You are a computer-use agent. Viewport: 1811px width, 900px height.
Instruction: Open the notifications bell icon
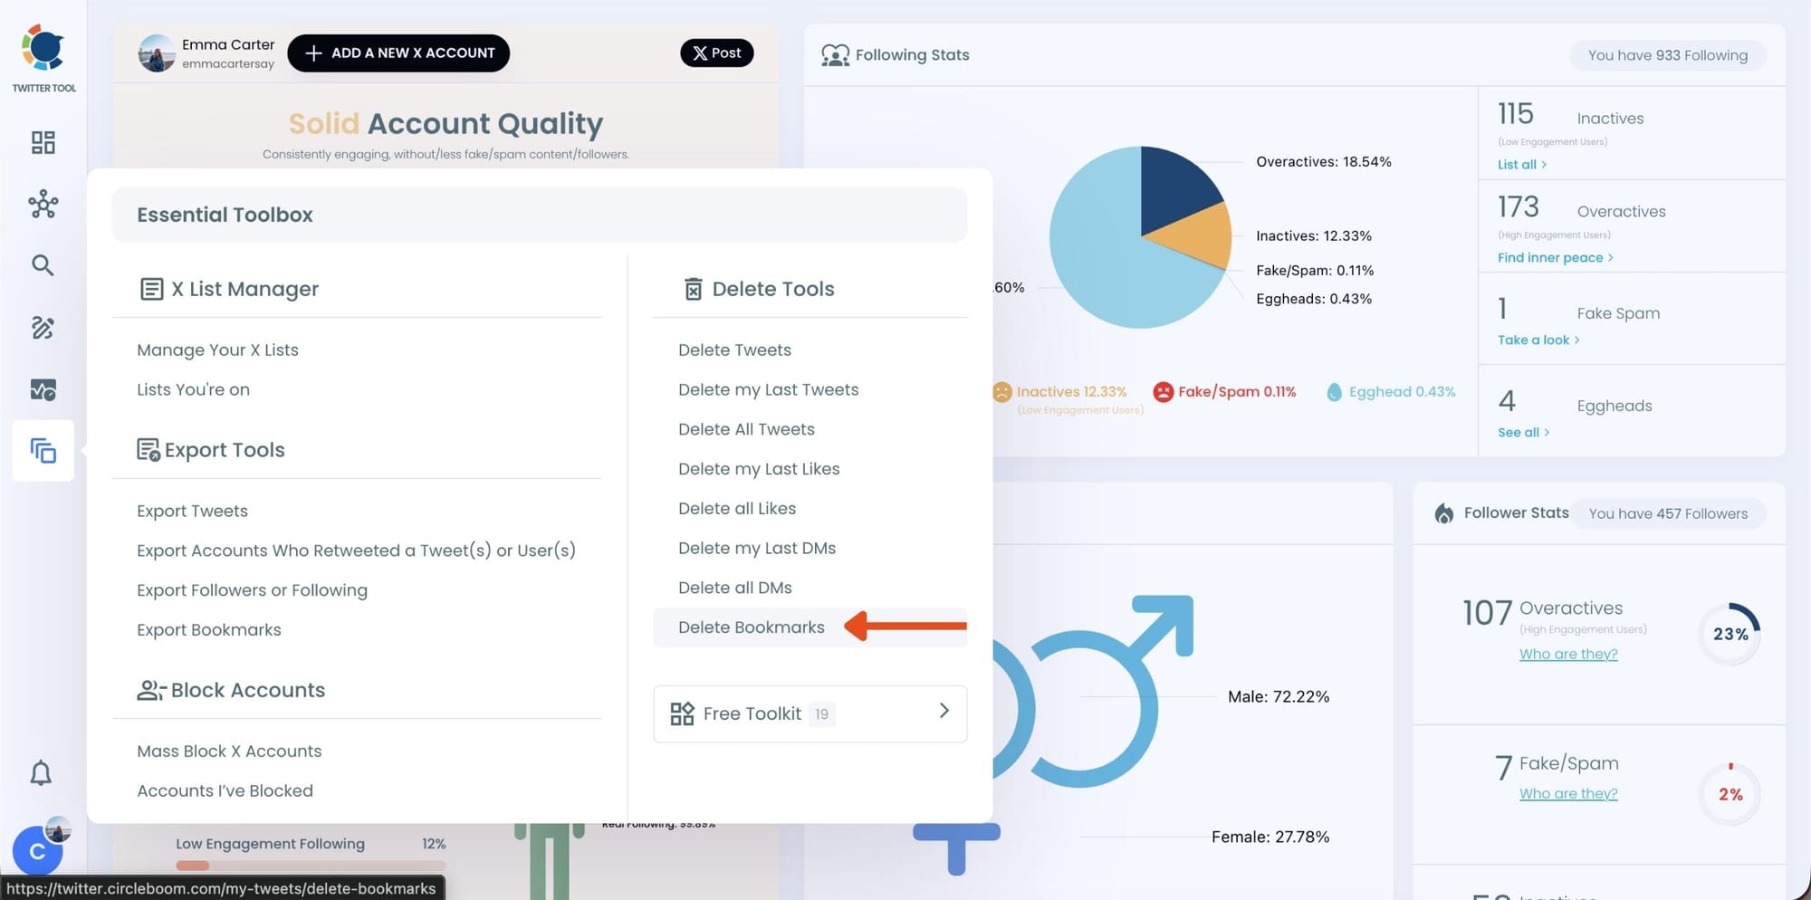coord(41,773)
